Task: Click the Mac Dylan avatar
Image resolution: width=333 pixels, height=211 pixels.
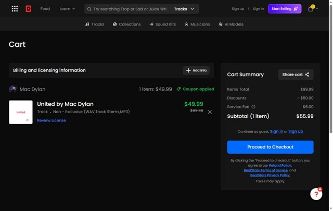Action: tap(12, 89)
